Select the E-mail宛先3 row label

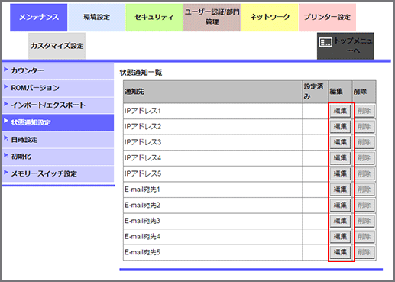coord(142,221)
